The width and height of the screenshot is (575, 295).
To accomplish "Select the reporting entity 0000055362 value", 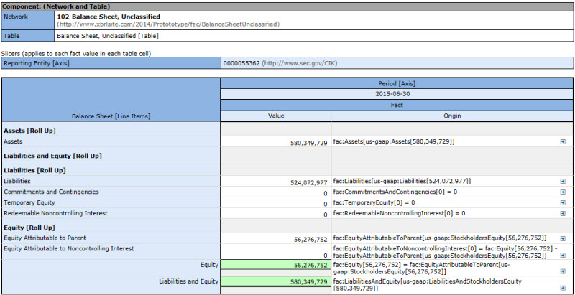I will click(x=241, y=63).
